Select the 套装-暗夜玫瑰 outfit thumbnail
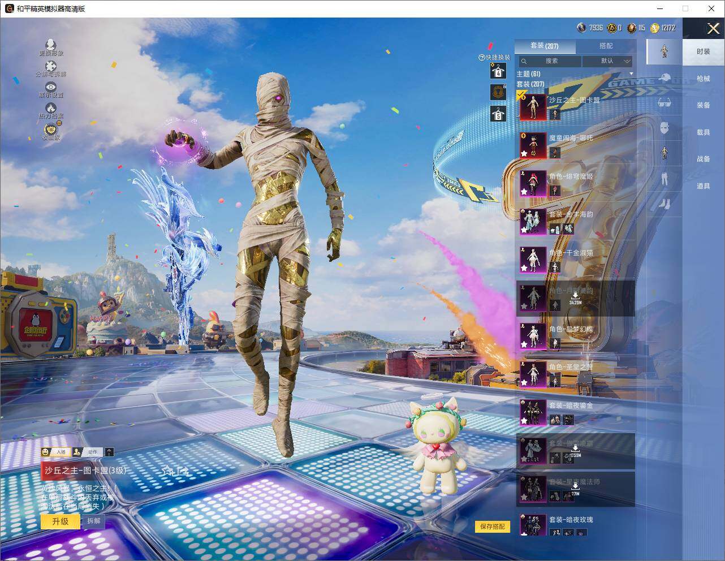 pyautogui.click(x=533, y=526)
